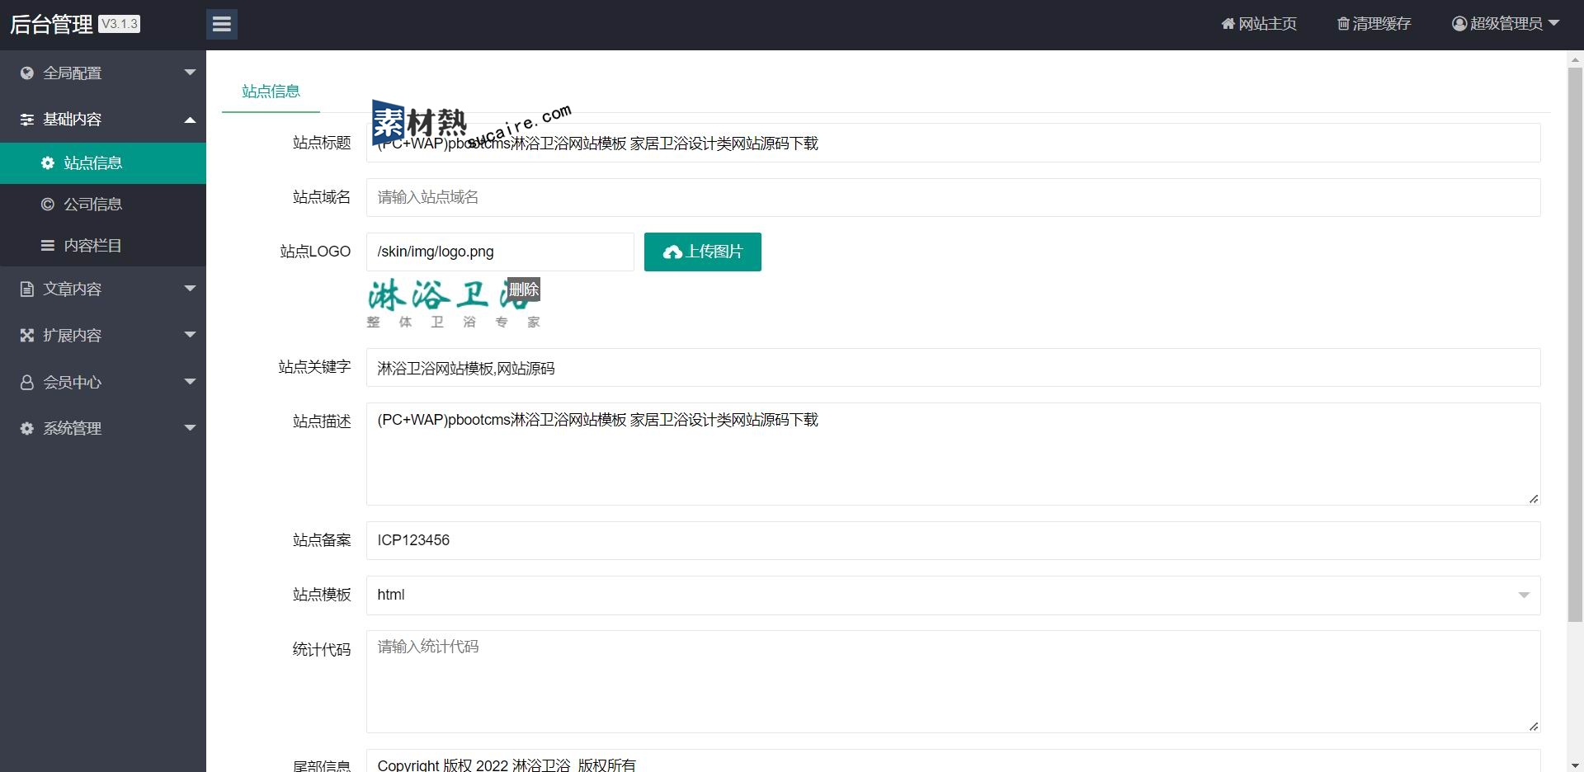Focus the 站点关键字 input field
The height and width of the screenshot is (772, 1584).
[953, 368]
